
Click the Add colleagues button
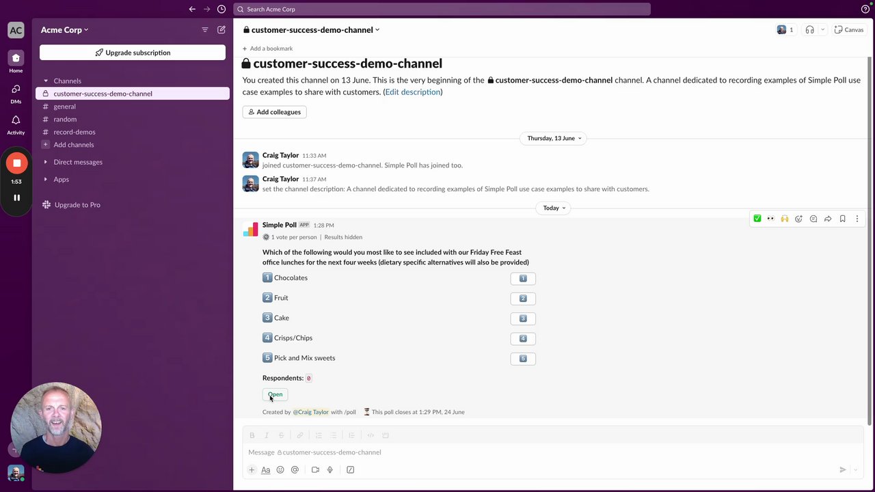(274, 112)
